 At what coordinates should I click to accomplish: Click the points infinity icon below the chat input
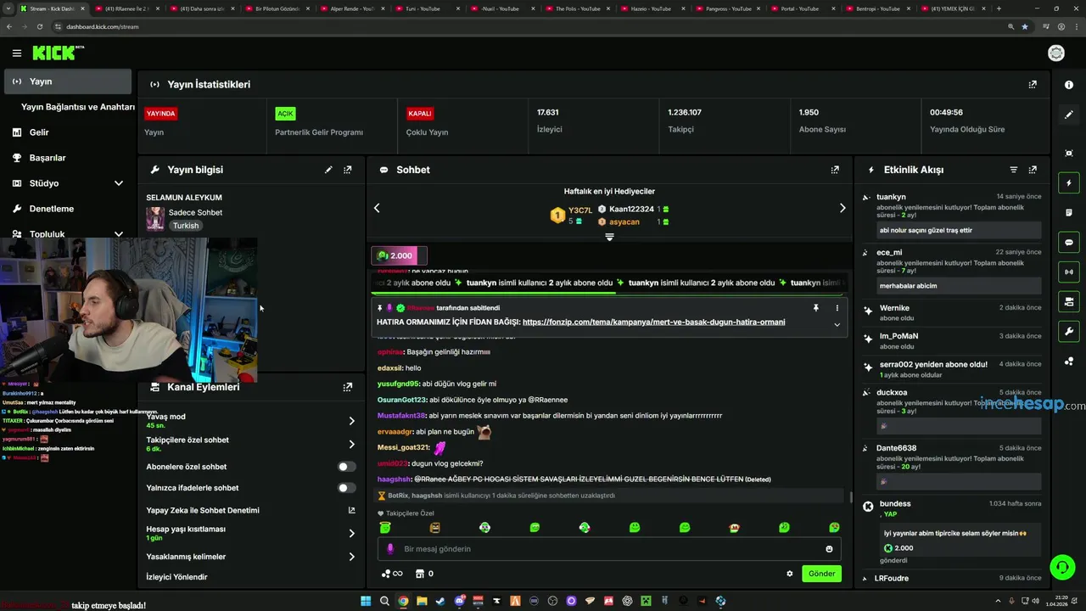(x=392, y=574)
